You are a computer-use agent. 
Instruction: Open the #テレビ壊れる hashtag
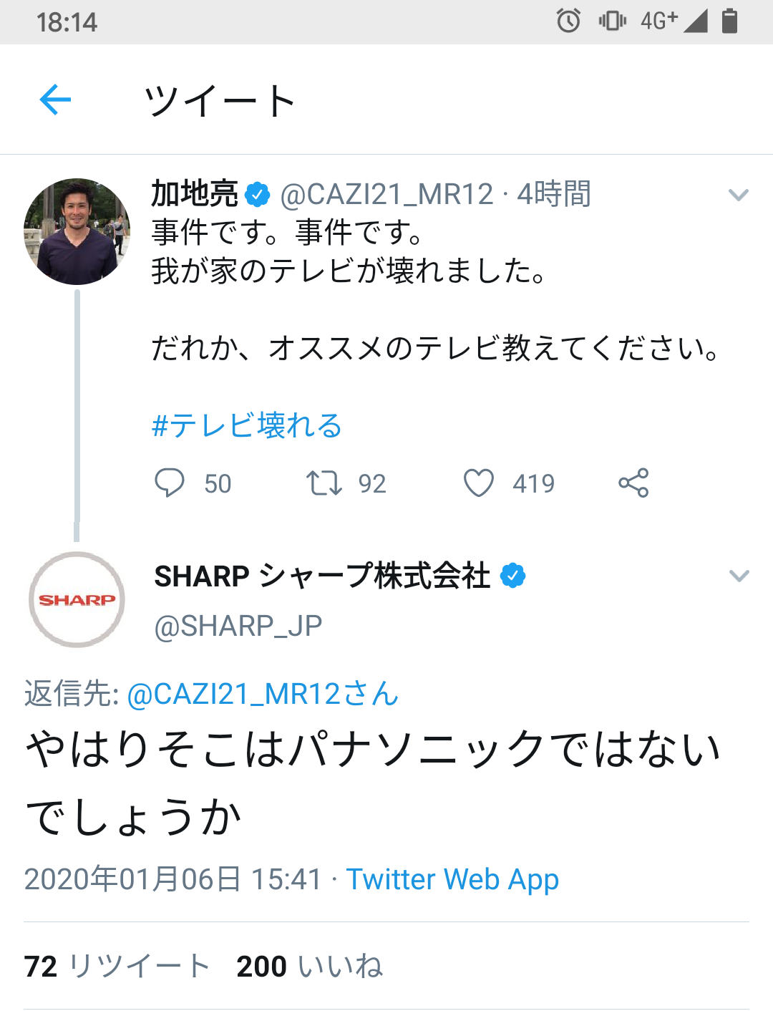click(247, 425)
